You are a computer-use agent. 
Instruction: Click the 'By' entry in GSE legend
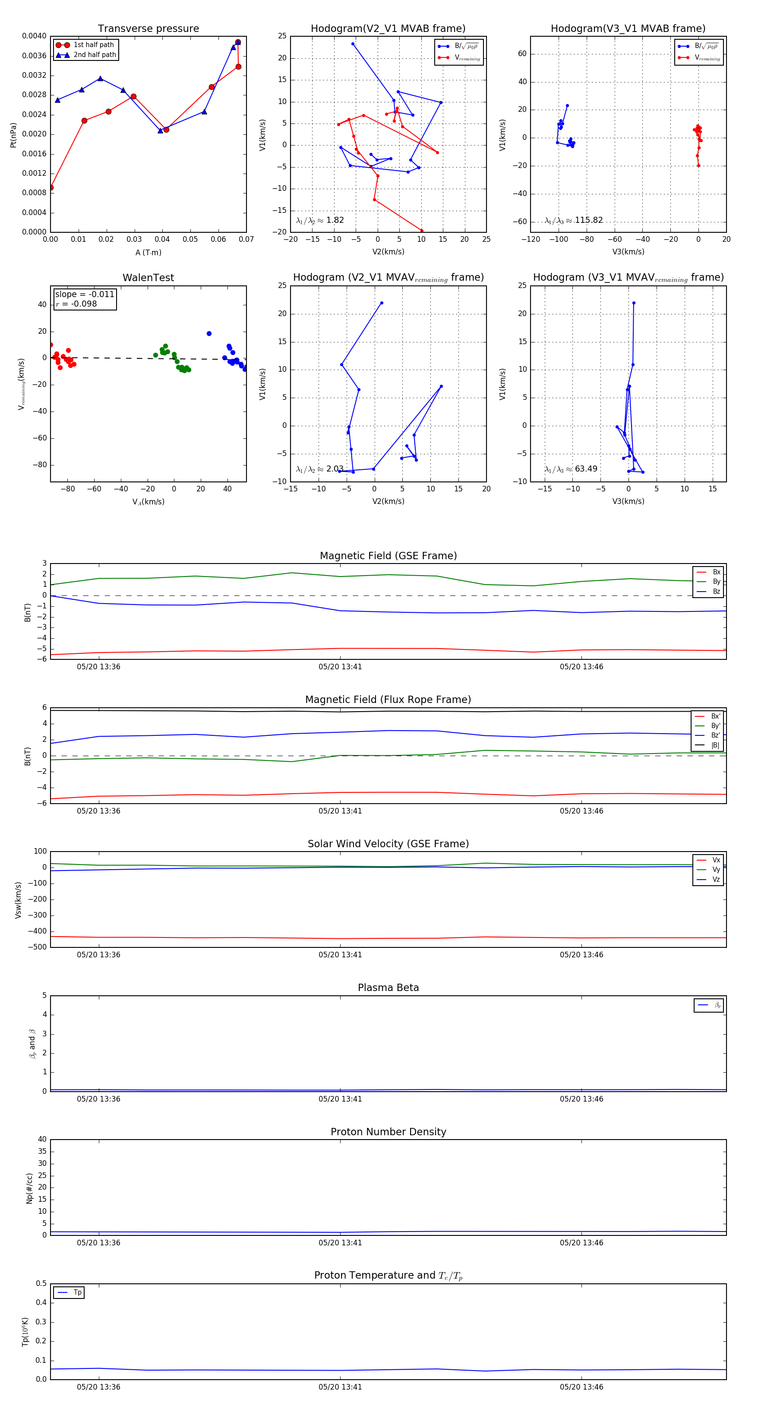coord(708,581)
